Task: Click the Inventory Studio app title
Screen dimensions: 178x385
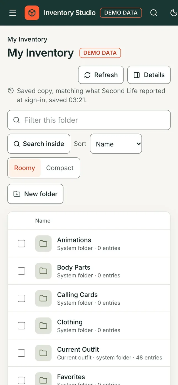Action: (x=70, y=13)
